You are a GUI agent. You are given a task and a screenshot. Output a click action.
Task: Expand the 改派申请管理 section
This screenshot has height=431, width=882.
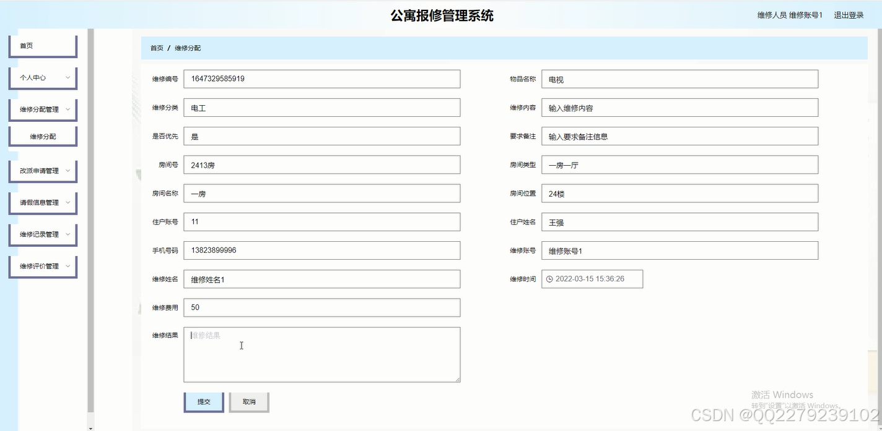(42, 171)
